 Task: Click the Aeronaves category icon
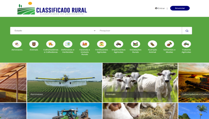(17, 44)
